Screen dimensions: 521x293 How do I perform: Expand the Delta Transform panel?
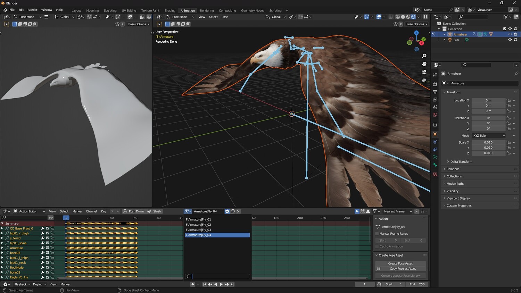[461, 162]
